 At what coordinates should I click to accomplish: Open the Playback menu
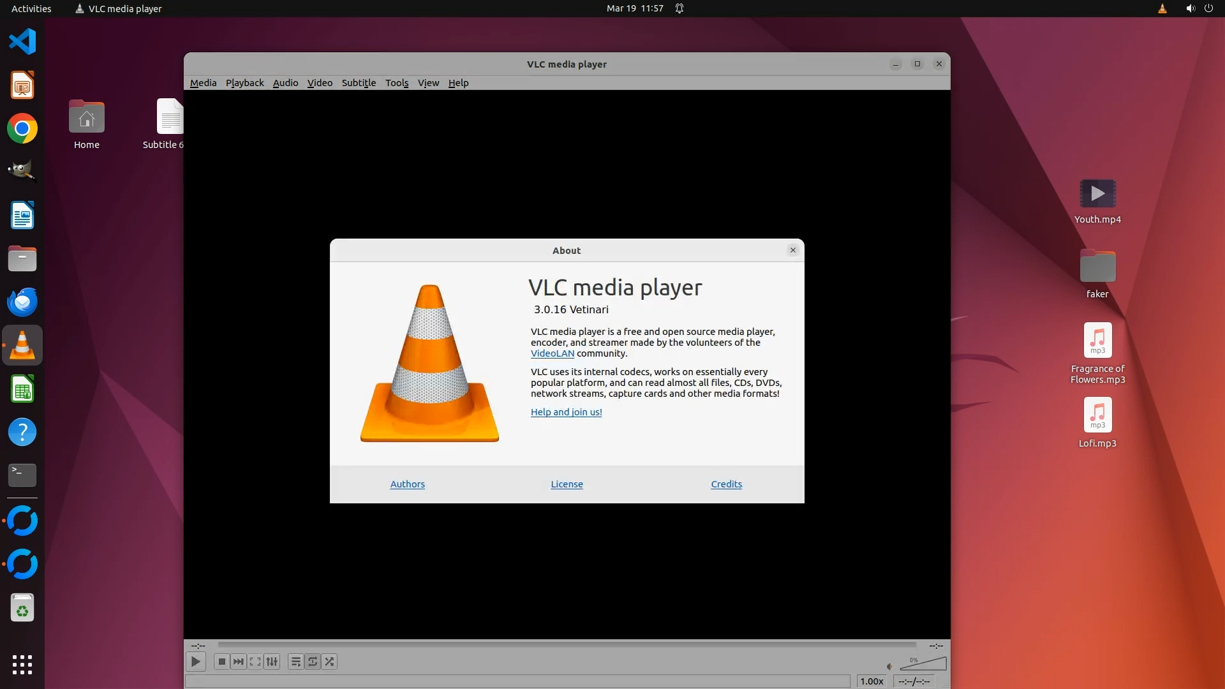pyautogui.click(x=244, y=83)
